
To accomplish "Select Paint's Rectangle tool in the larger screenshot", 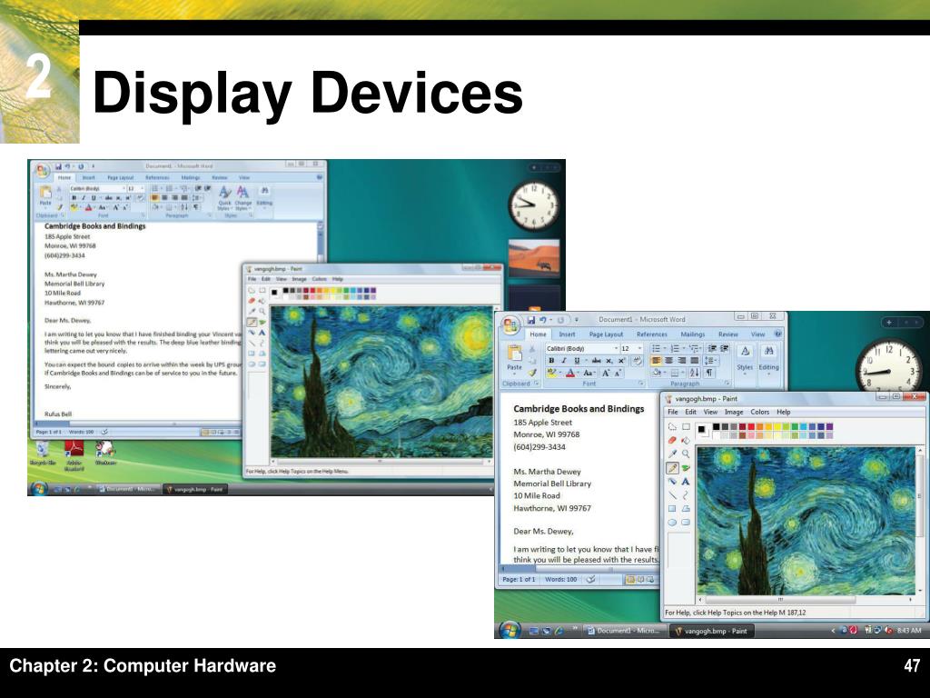I will coord(672,508).
